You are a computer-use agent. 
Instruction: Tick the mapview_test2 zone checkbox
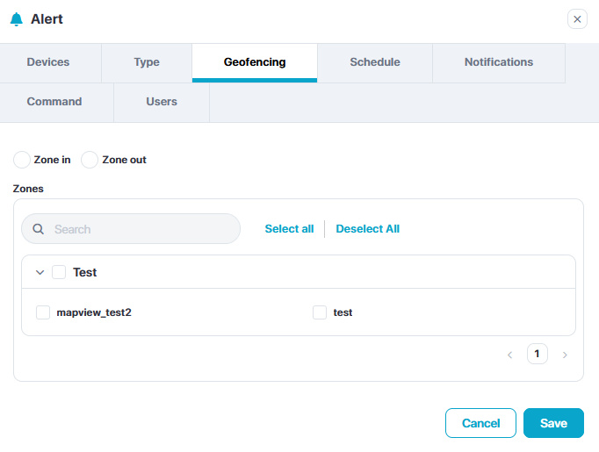pos(43,312)
